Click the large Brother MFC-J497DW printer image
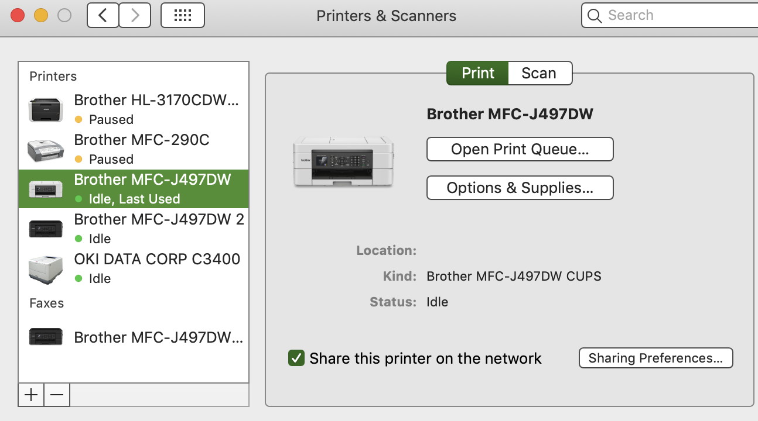The image size is (758, 421). (x=343, y=161)
